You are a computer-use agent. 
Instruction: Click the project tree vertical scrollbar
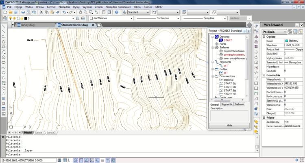coord(247,59)
